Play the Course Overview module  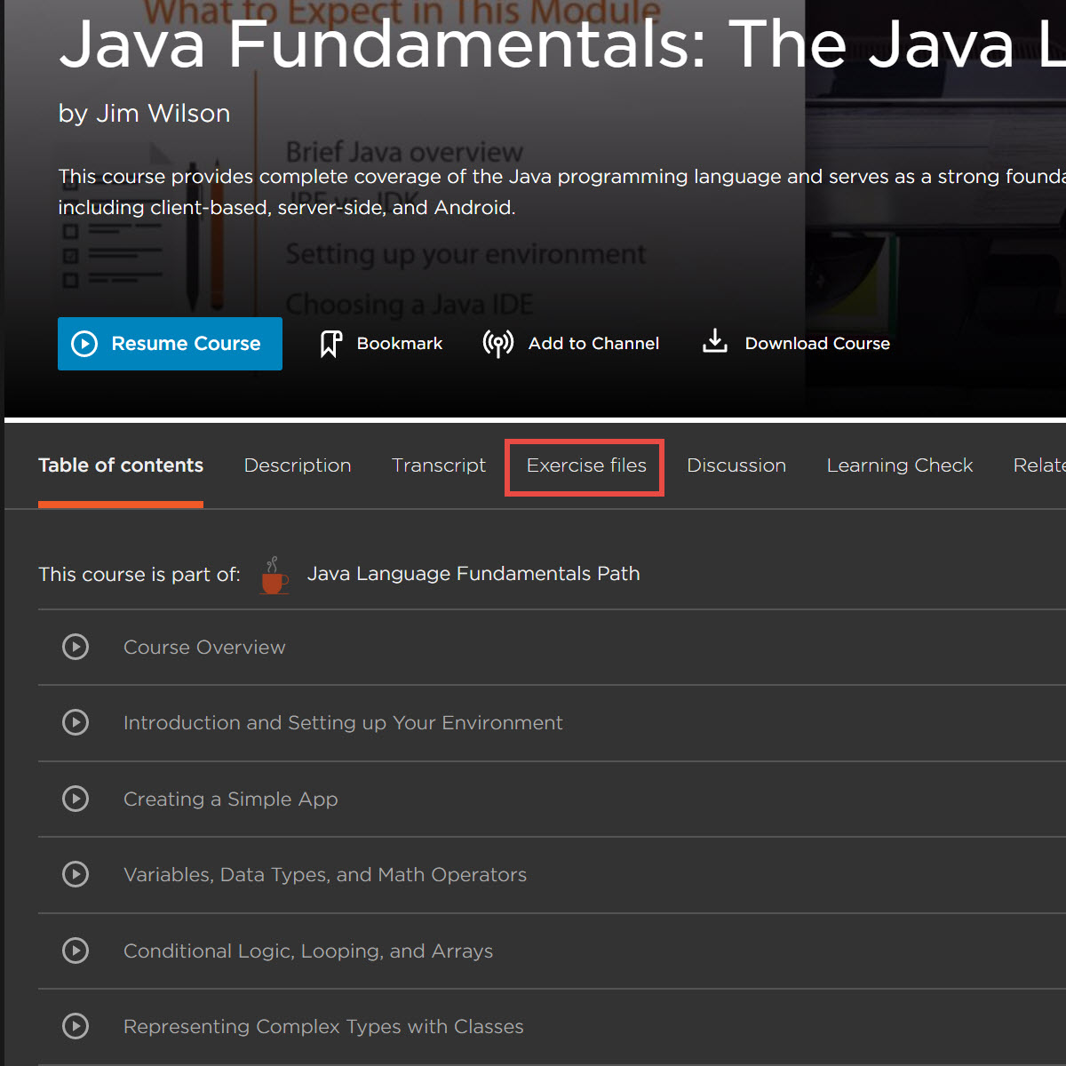(x=76, y=647)
